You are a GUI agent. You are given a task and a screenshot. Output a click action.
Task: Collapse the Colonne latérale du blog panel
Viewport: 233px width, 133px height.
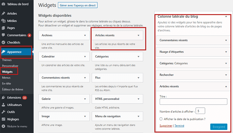[226, 16]
